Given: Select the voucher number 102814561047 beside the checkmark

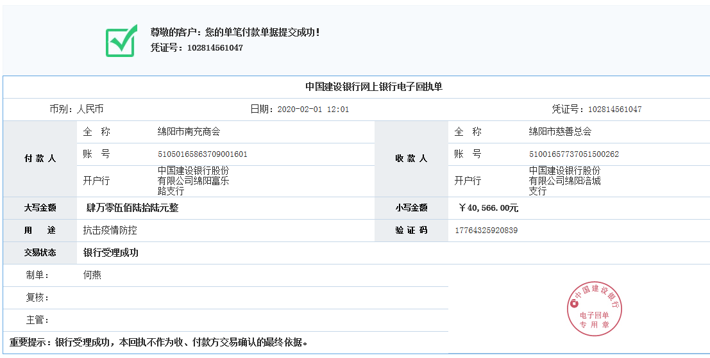Looking at the screenshot, I should point(215,47).
